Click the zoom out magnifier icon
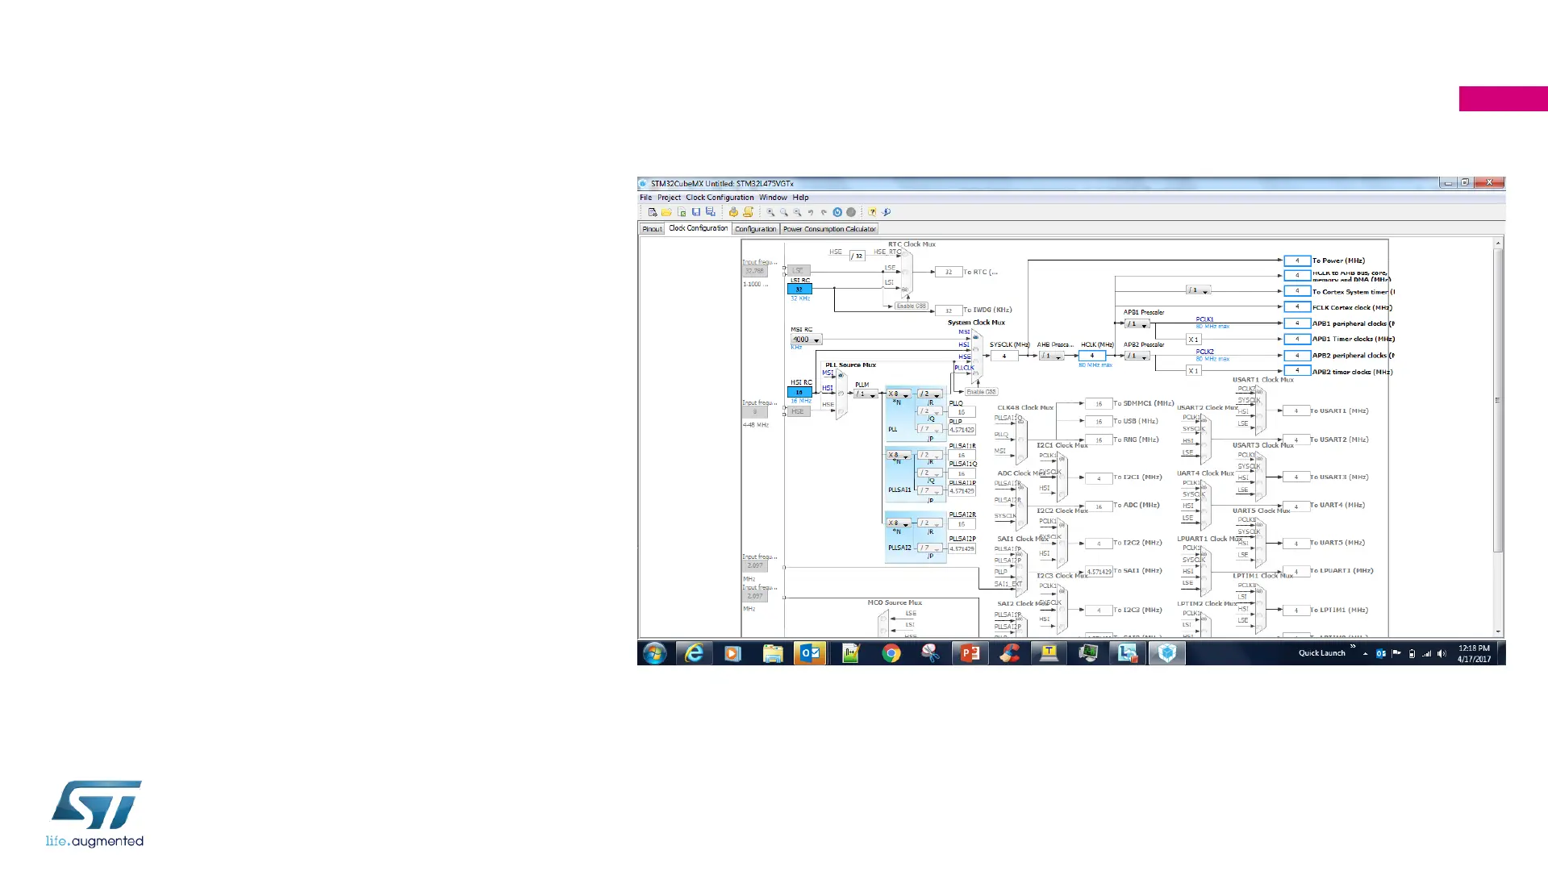The width and height of the screenshot is (1548, 871). click(797, 212)
